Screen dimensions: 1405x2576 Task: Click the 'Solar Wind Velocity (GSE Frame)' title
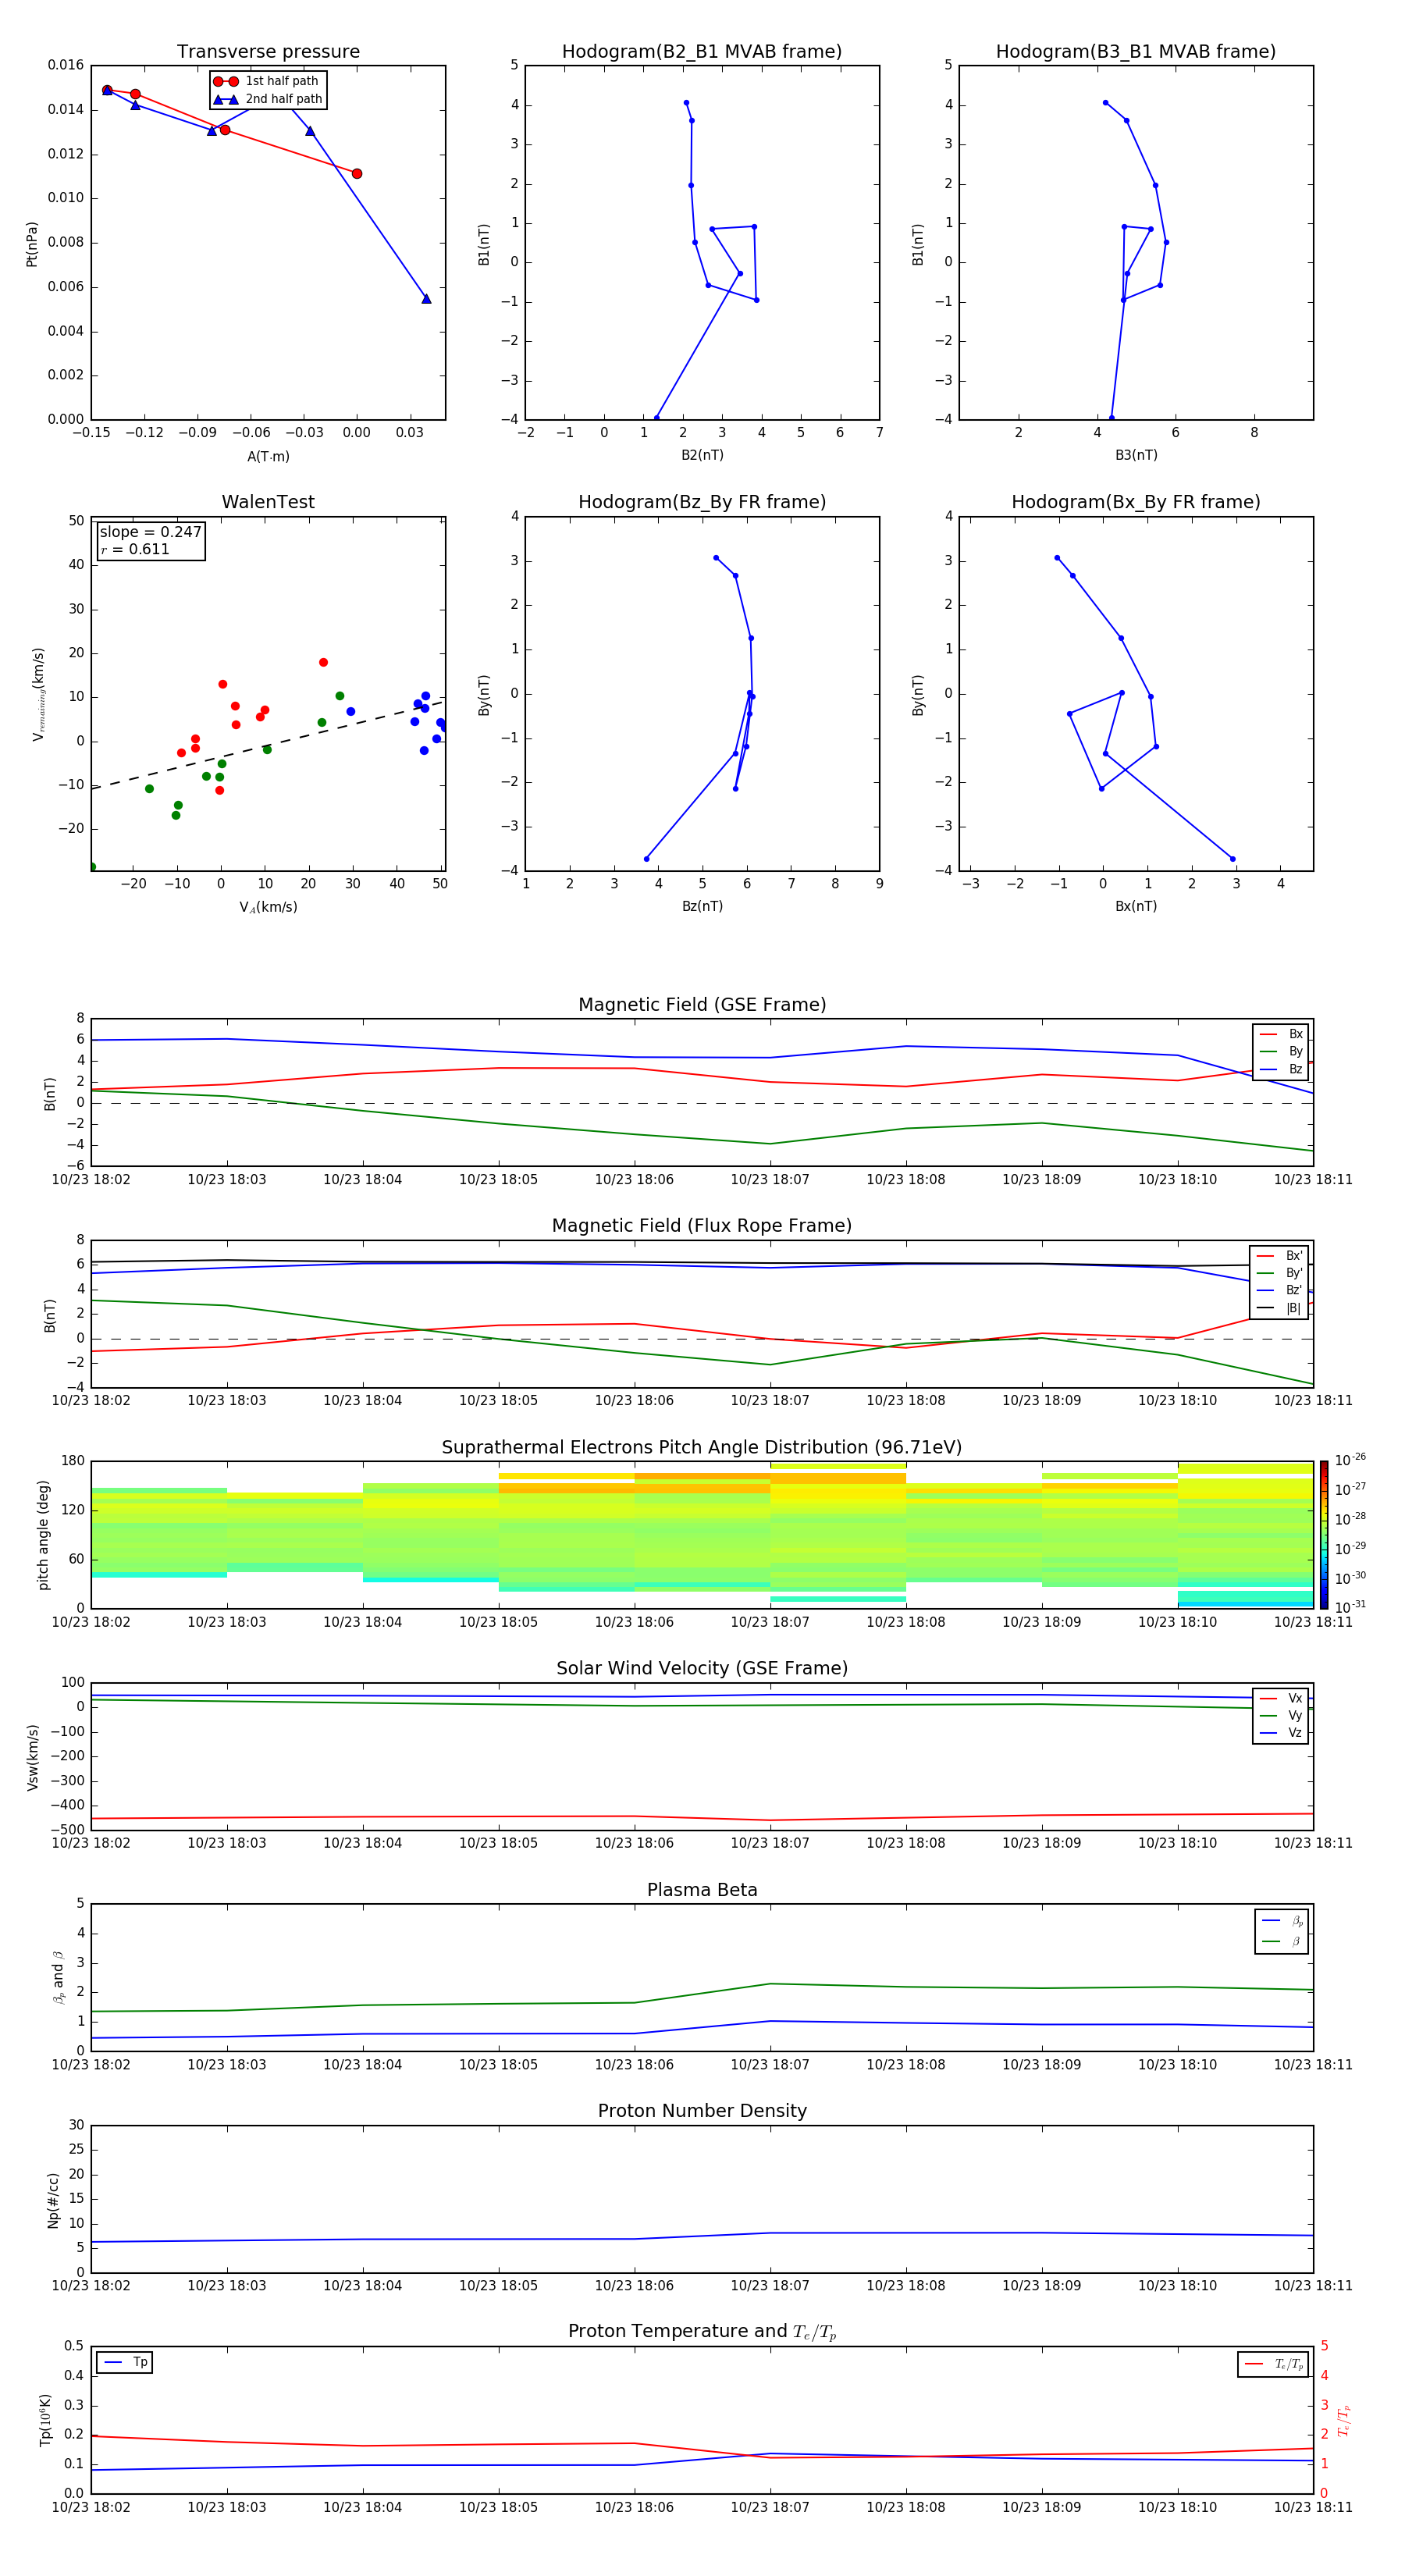[702, 1668]
